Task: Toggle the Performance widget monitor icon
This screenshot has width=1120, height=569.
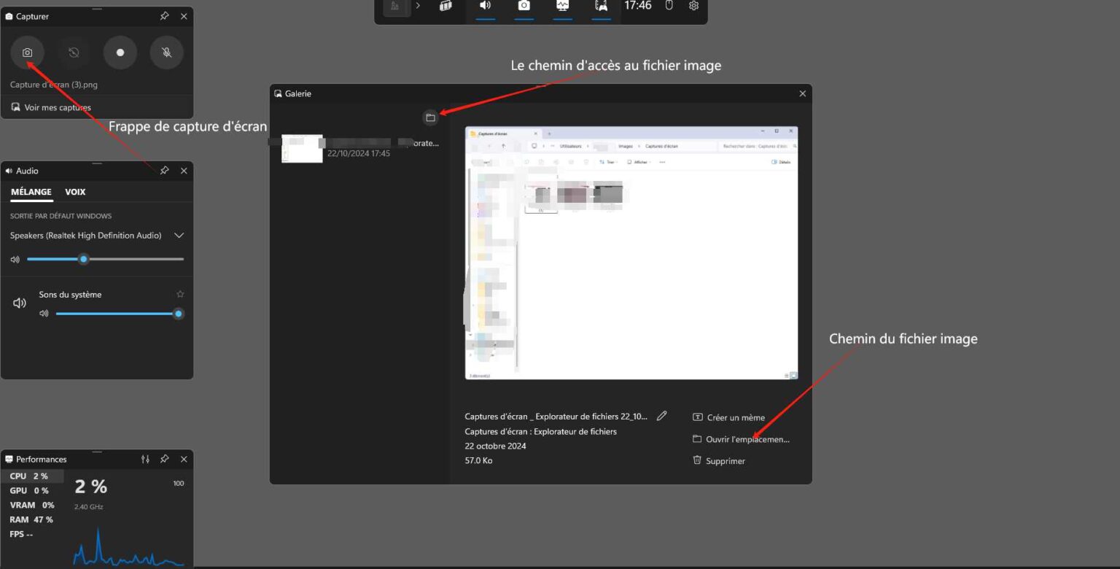Action: pos(562,6)
